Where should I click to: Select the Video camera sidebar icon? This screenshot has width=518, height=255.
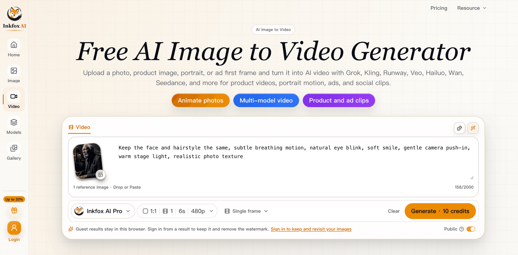pos(14,96)
